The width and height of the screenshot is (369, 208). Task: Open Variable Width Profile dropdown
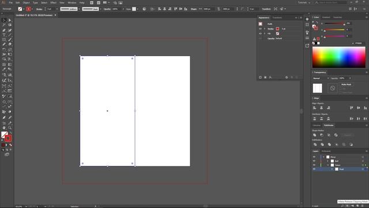(79, 9)
